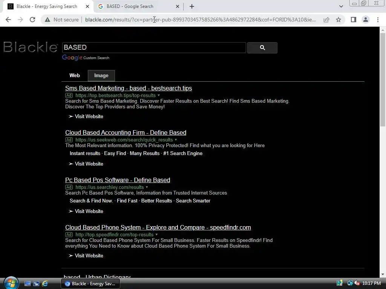386x289 pixels.
Task: Click the Ad badge on bestsearch.tips result
Action: point(69,95)
